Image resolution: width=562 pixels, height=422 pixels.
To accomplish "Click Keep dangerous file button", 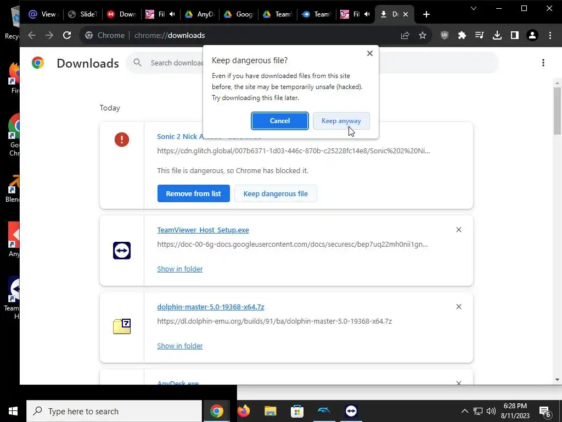I will pyautogui.click(x=276, y=193).
